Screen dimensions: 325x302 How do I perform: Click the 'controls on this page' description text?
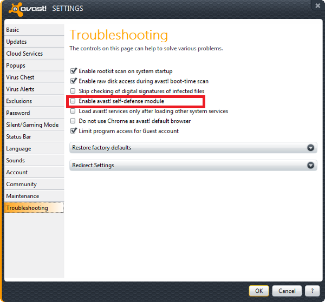[146, 49]
